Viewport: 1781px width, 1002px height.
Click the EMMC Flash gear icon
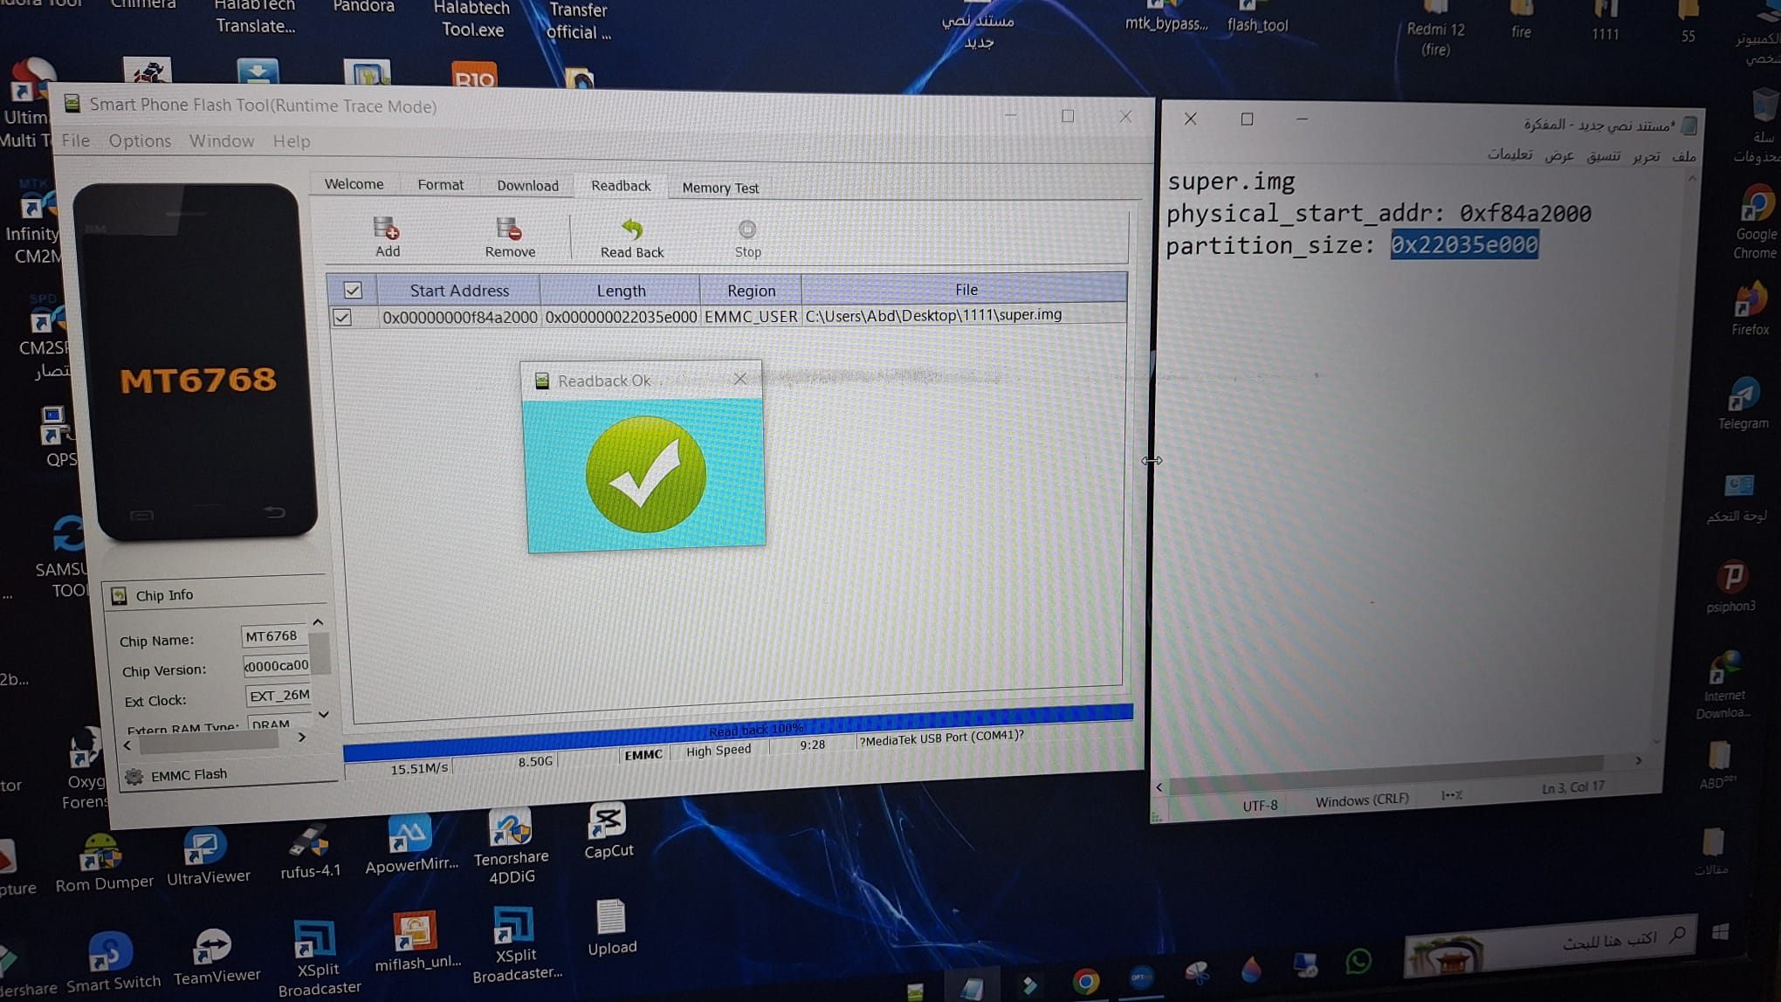[x=134, y=776]
